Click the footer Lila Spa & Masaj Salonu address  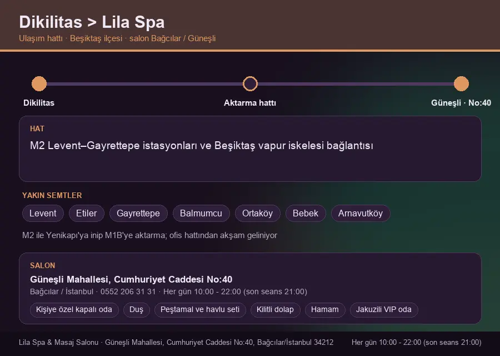point(176,343)
